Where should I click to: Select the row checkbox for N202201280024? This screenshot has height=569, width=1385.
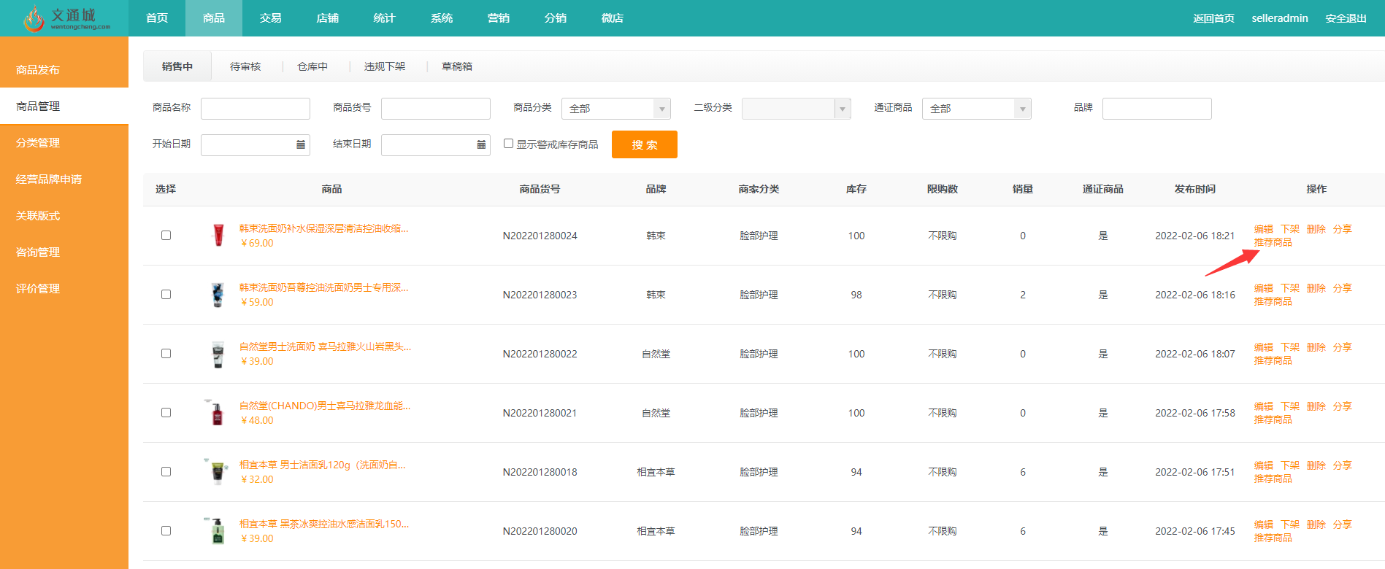(x=166, y=236)
